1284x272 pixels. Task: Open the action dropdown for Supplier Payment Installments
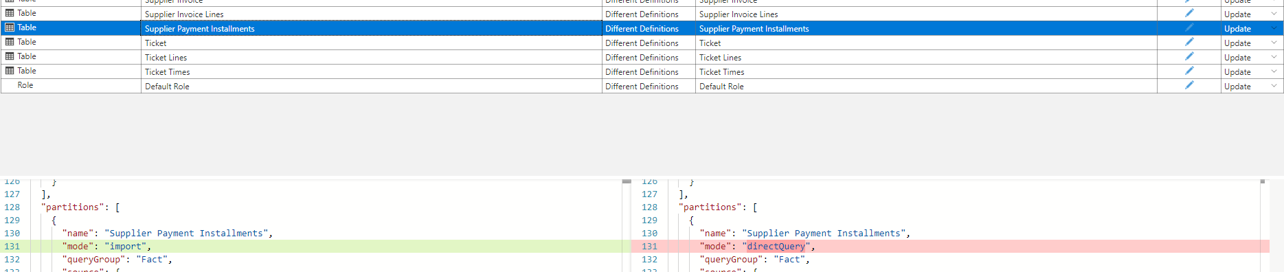click(1274, 28)
